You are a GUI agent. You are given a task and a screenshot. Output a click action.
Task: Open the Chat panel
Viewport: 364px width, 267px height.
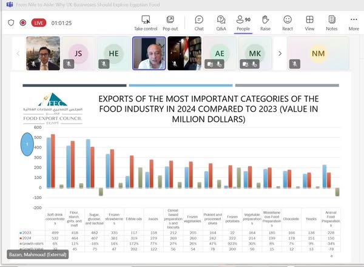pyautogui.click(x=199, y=22)
